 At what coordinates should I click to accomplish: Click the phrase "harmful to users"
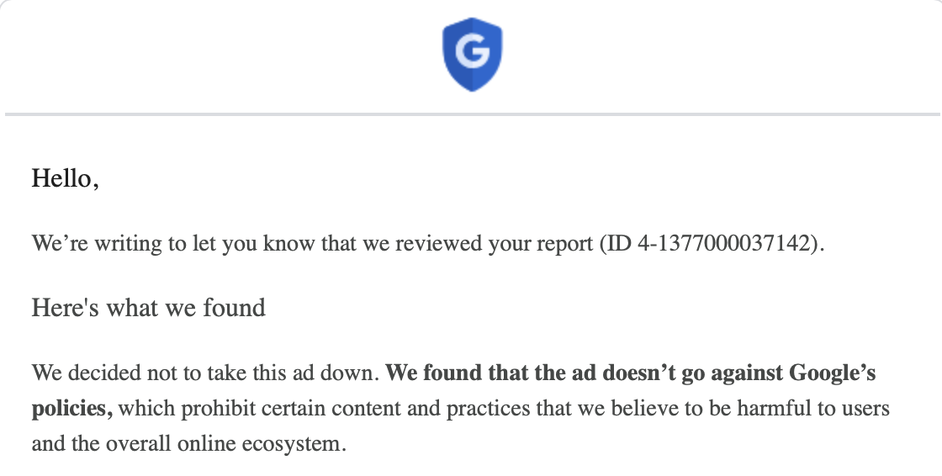[816, 408]
